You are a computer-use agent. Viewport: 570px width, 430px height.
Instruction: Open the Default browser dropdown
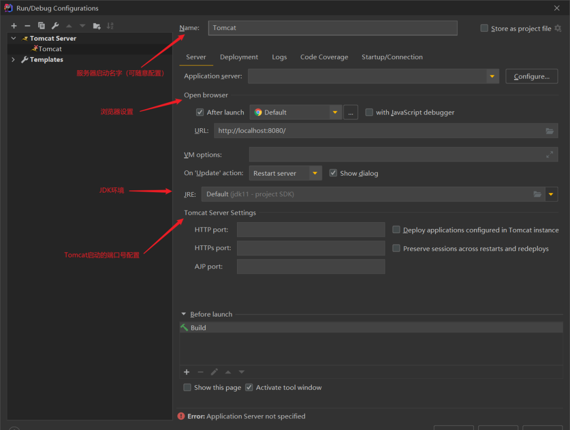[335, 113]
